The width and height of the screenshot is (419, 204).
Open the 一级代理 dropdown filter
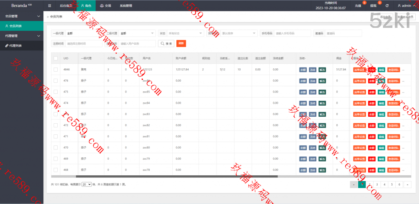tap(84, 33)
